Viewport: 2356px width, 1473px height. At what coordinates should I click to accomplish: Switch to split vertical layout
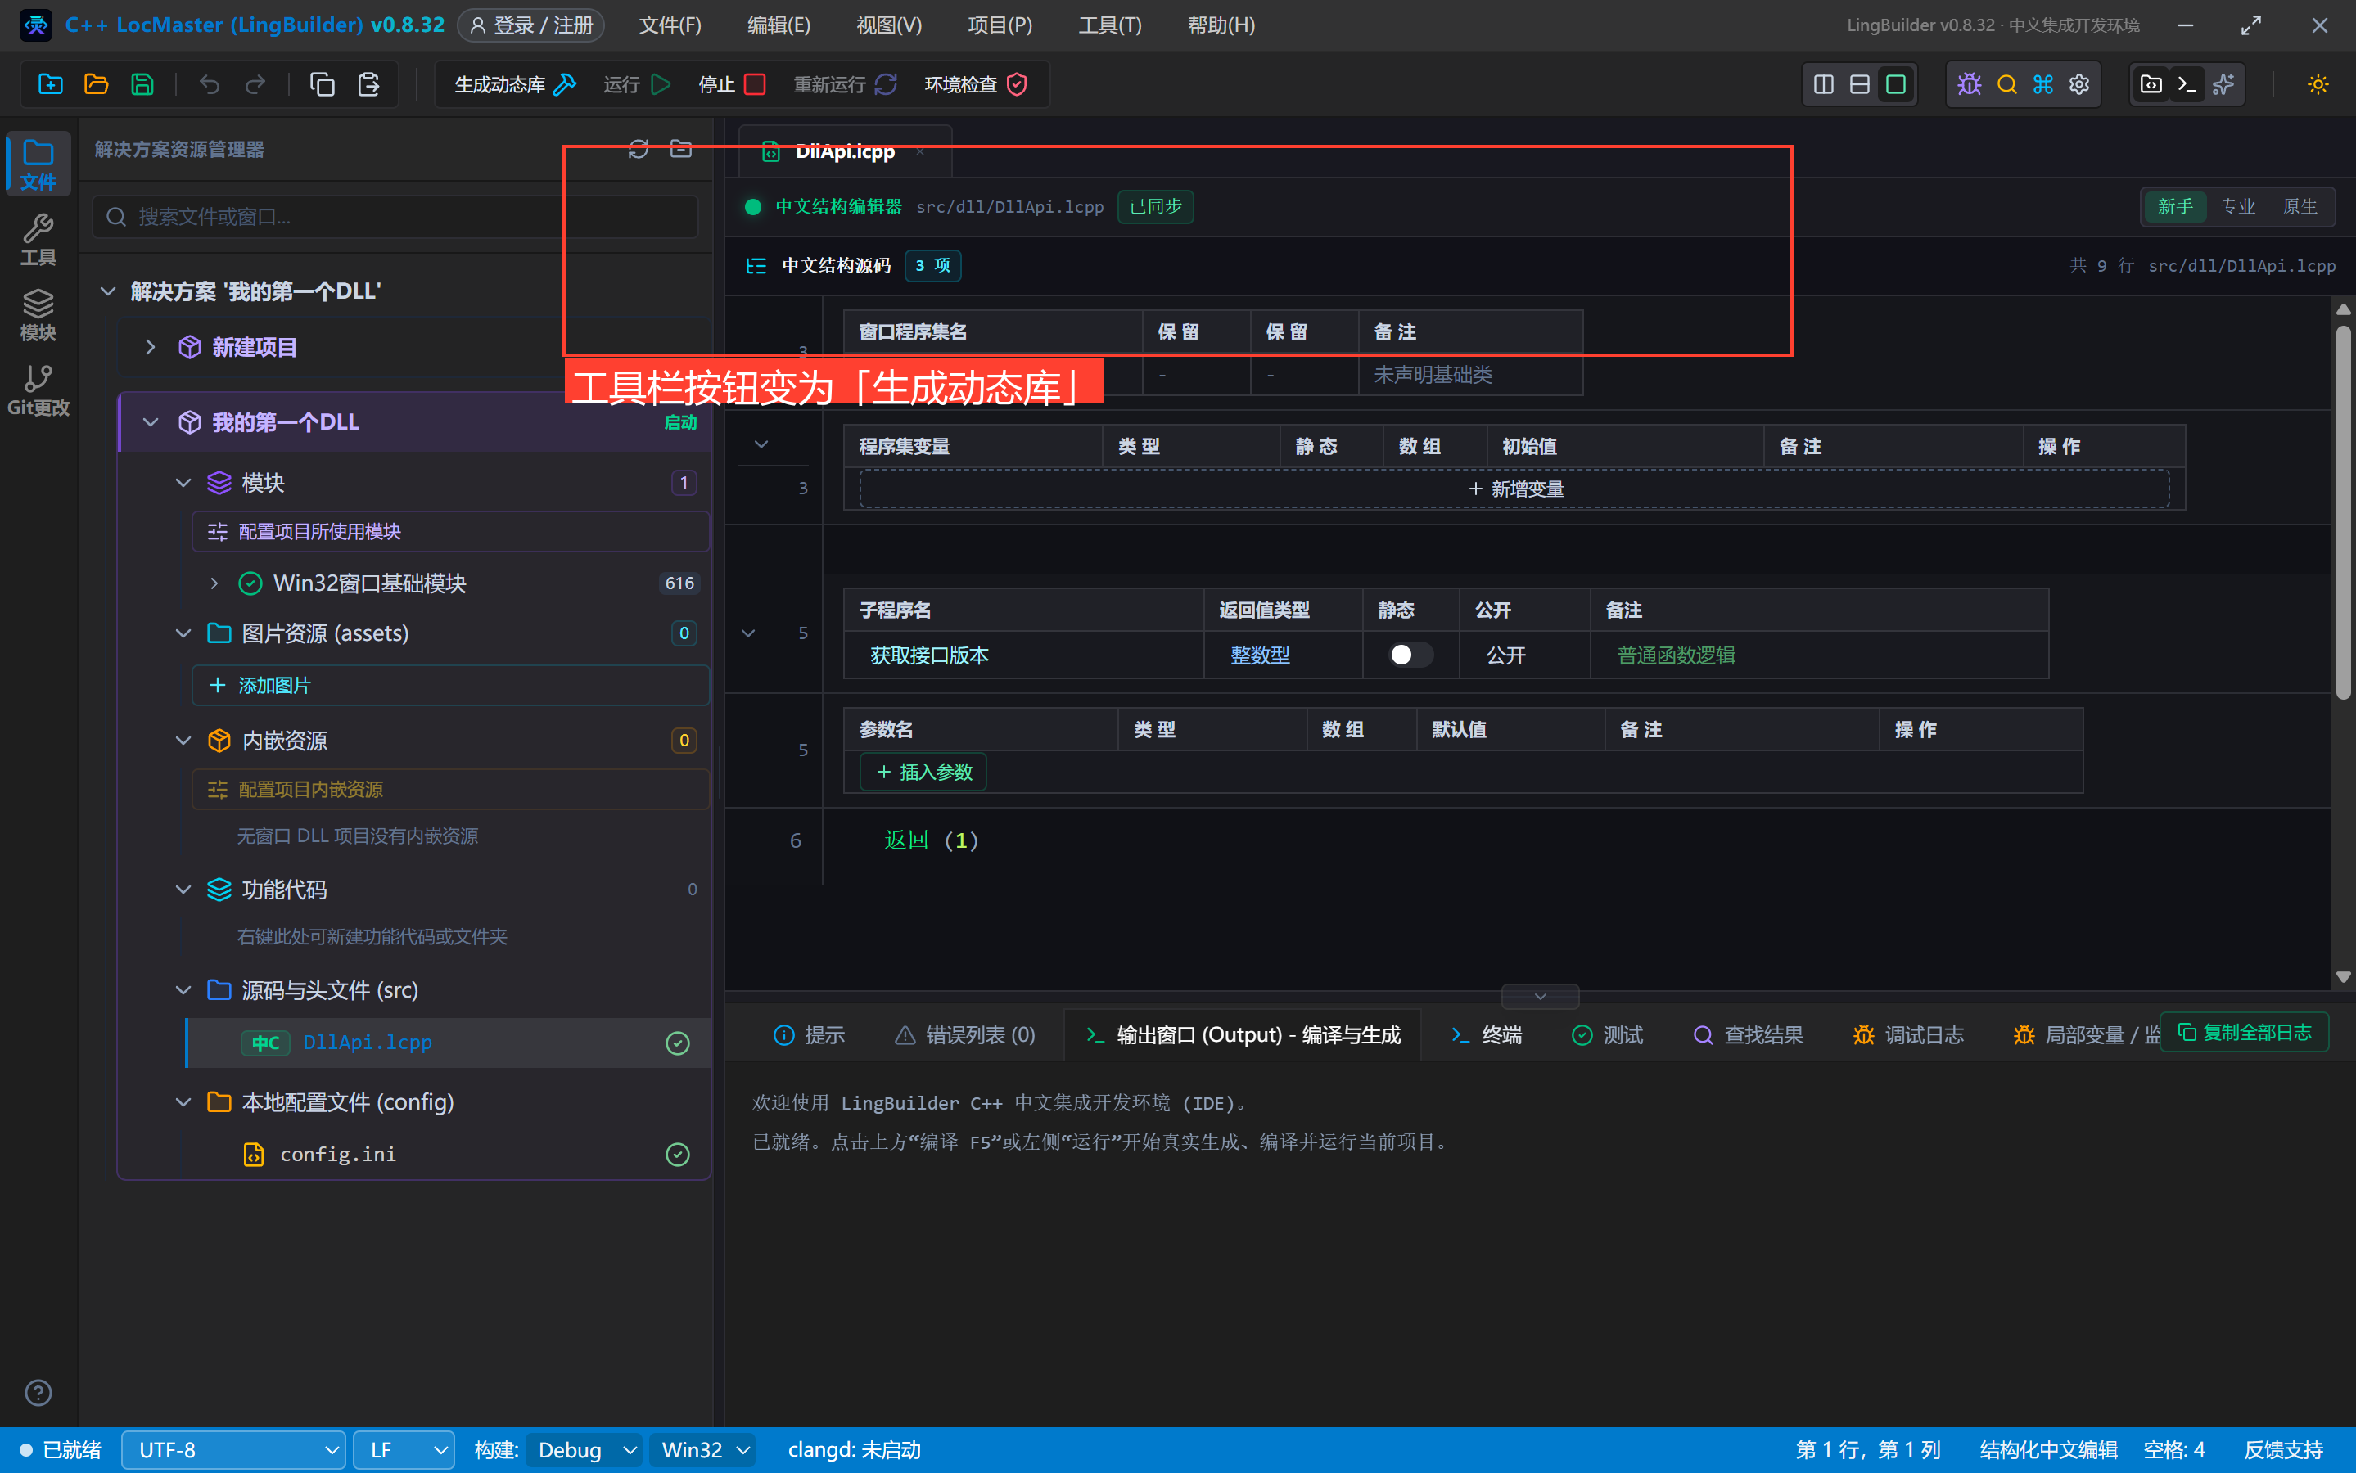(1823, 85)
